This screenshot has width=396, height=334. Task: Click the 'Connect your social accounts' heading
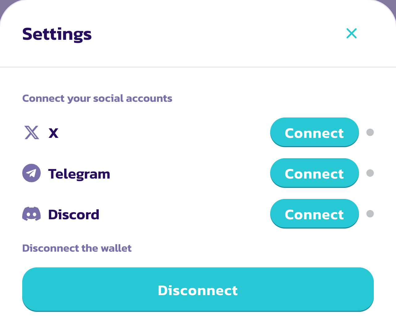coord(97,98)
